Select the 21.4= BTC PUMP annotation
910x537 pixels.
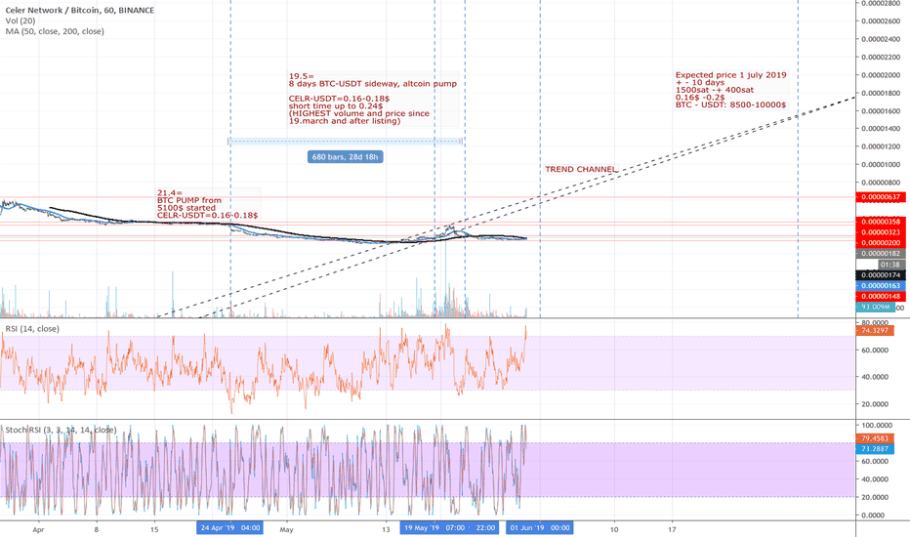click(x=207, y=204)
